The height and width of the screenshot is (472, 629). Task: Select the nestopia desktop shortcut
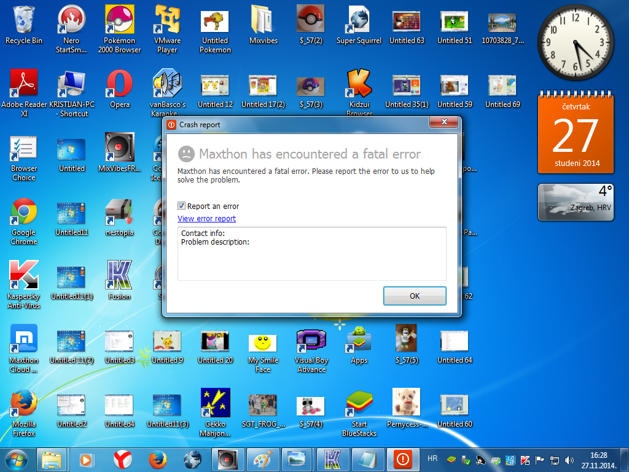tap(120, 217)
